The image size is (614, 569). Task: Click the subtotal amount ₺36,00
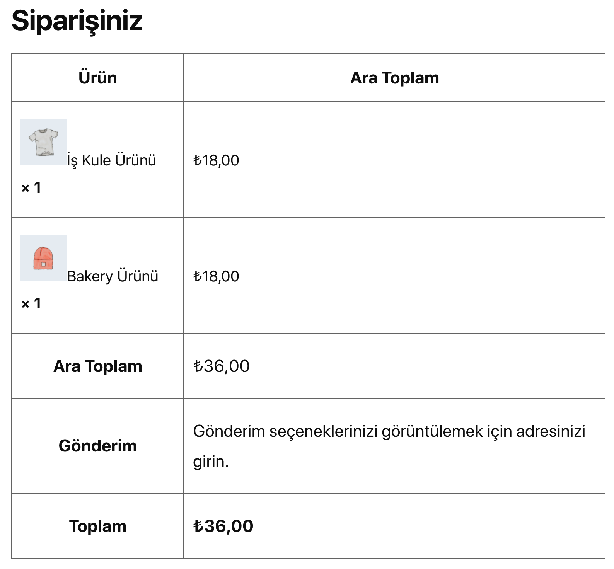pos(221,366)
